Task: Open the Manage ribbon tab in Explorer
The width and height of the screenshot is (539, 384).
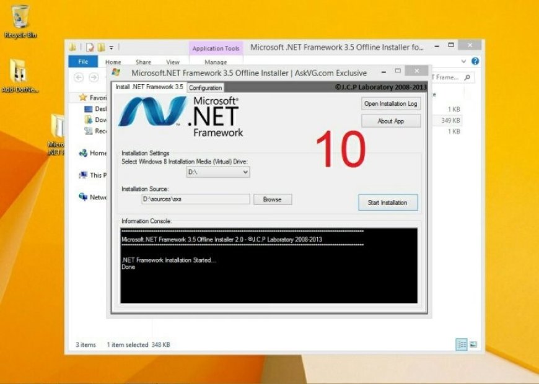Action: coord(216,62)
